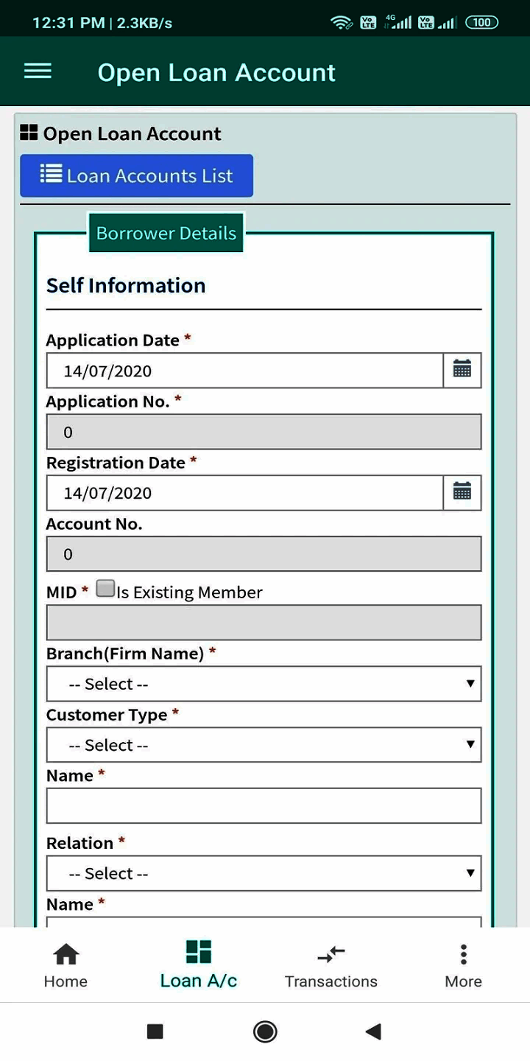Click the Loan Accounts List button

pyautogui.click(x=136, y=175)
